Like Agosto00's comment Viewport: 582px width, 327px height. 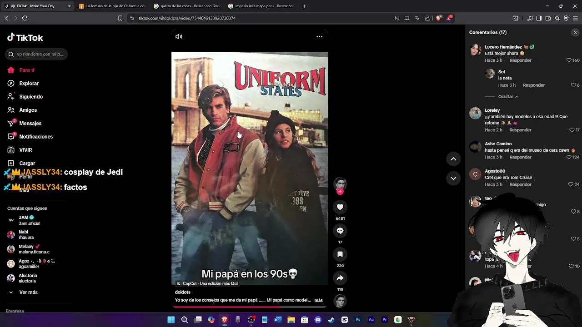(x=571, y=184)
